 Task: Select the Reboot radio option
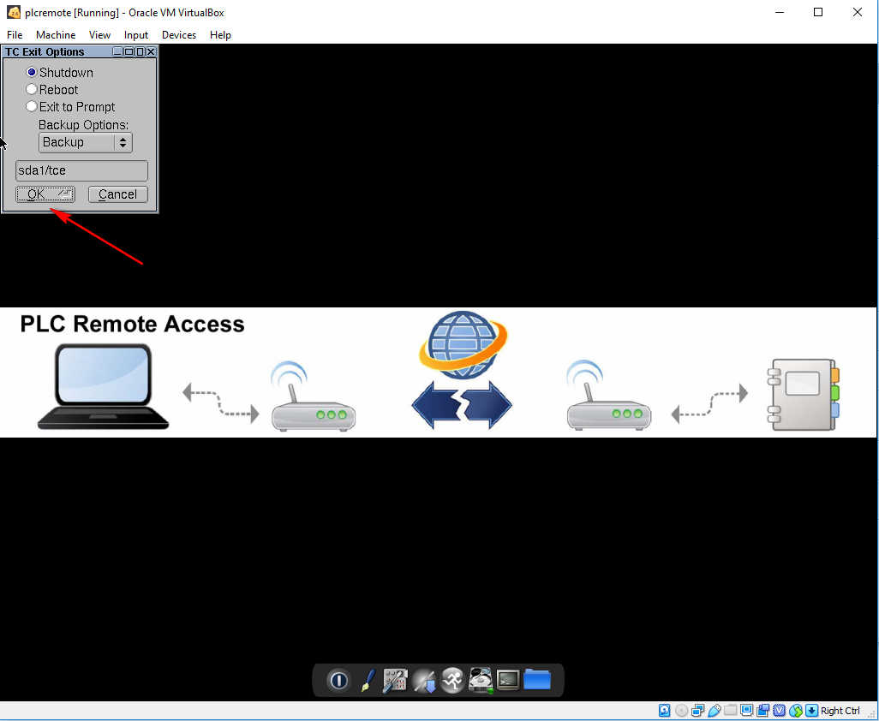coord(32,90)
